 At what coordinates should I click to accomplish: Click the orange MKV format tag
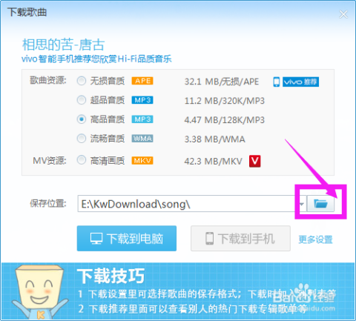click(142, 161)
